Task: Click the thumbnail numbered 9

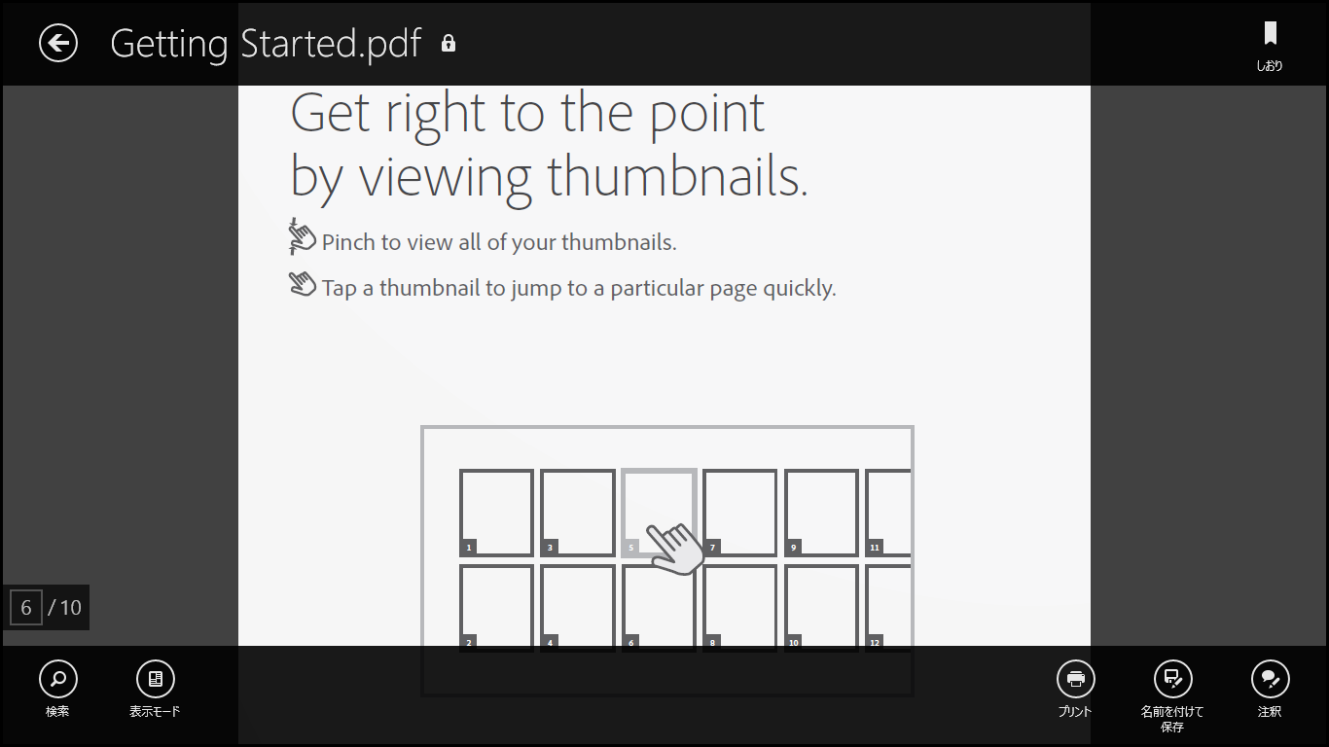Action: point(821,513)
